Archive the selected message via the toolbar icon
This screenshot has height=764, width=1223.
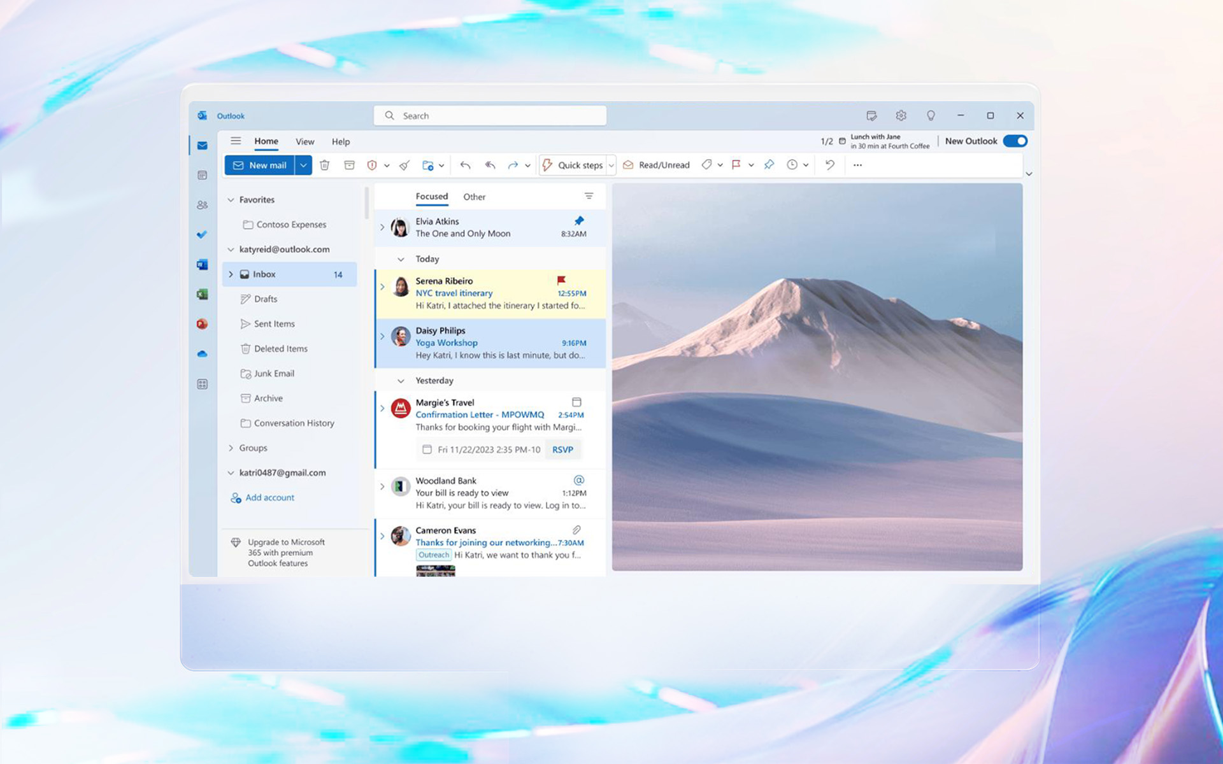click(350, 165)
